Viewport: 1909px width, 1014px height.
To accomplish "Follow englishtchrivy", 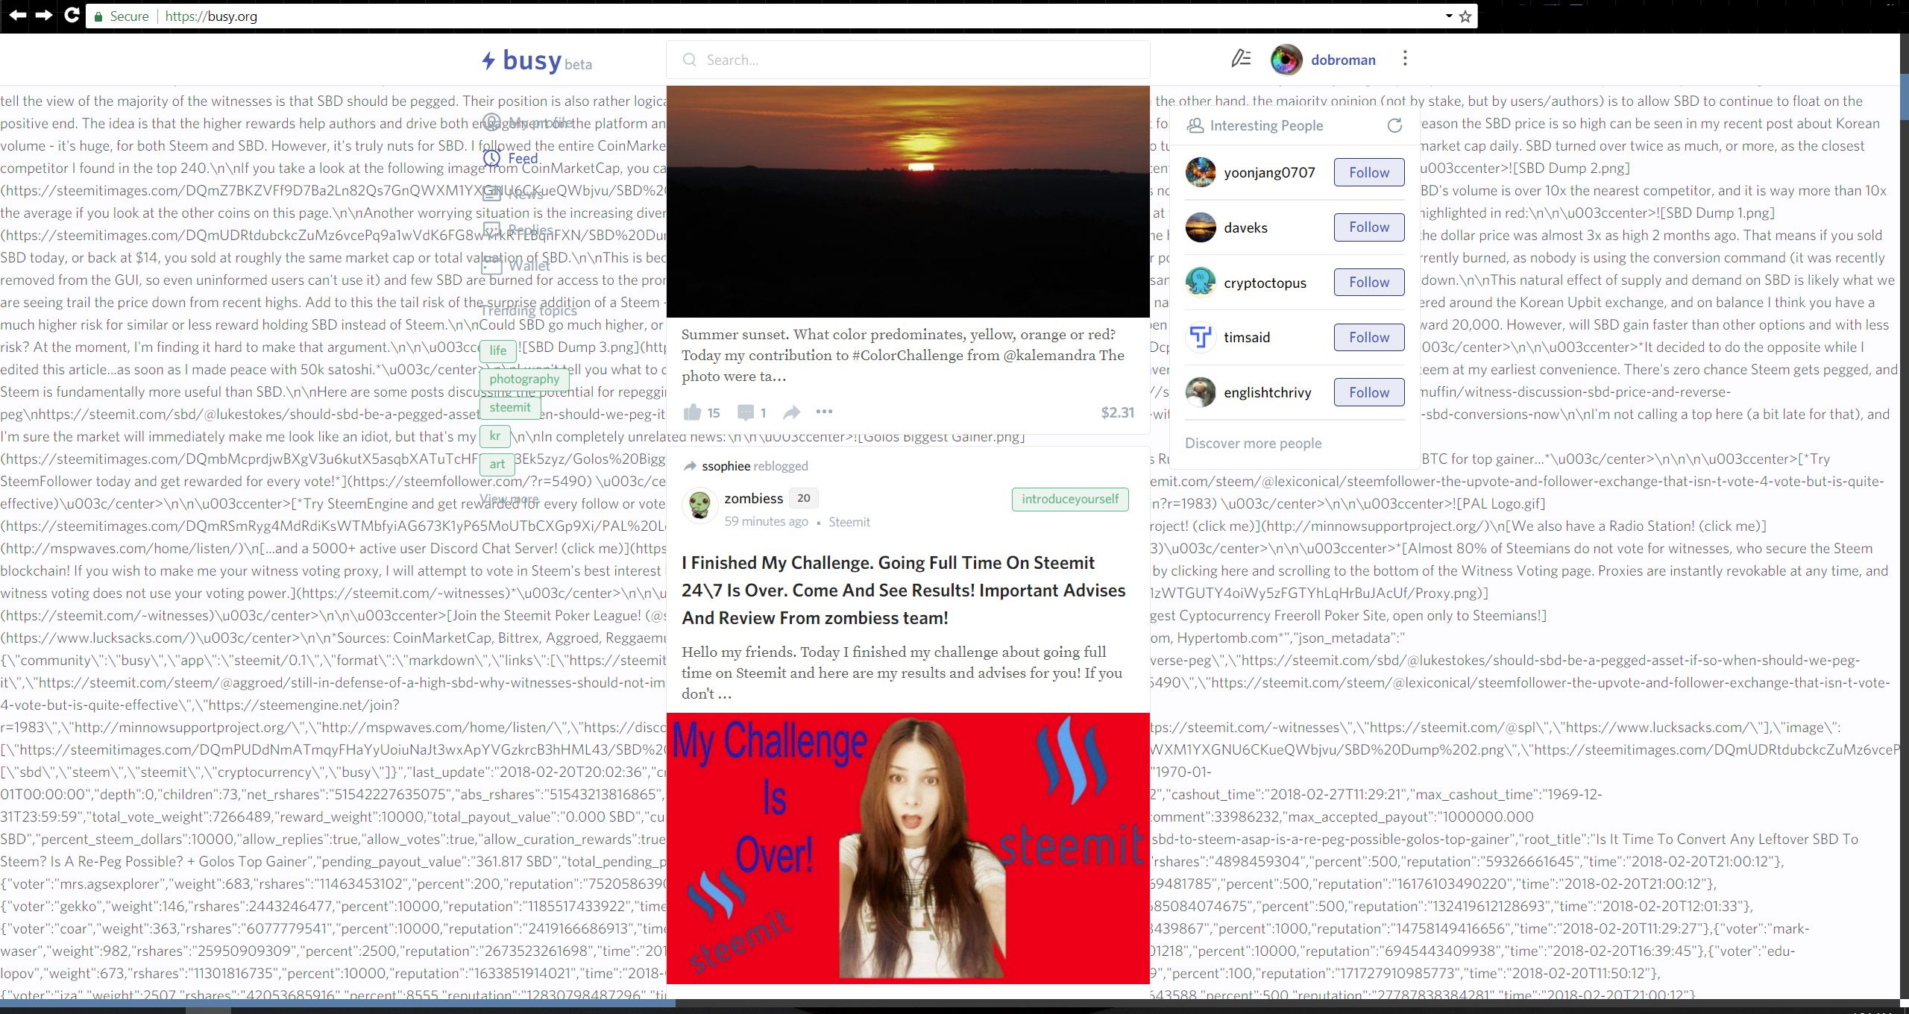I will tap(1369, 392).
